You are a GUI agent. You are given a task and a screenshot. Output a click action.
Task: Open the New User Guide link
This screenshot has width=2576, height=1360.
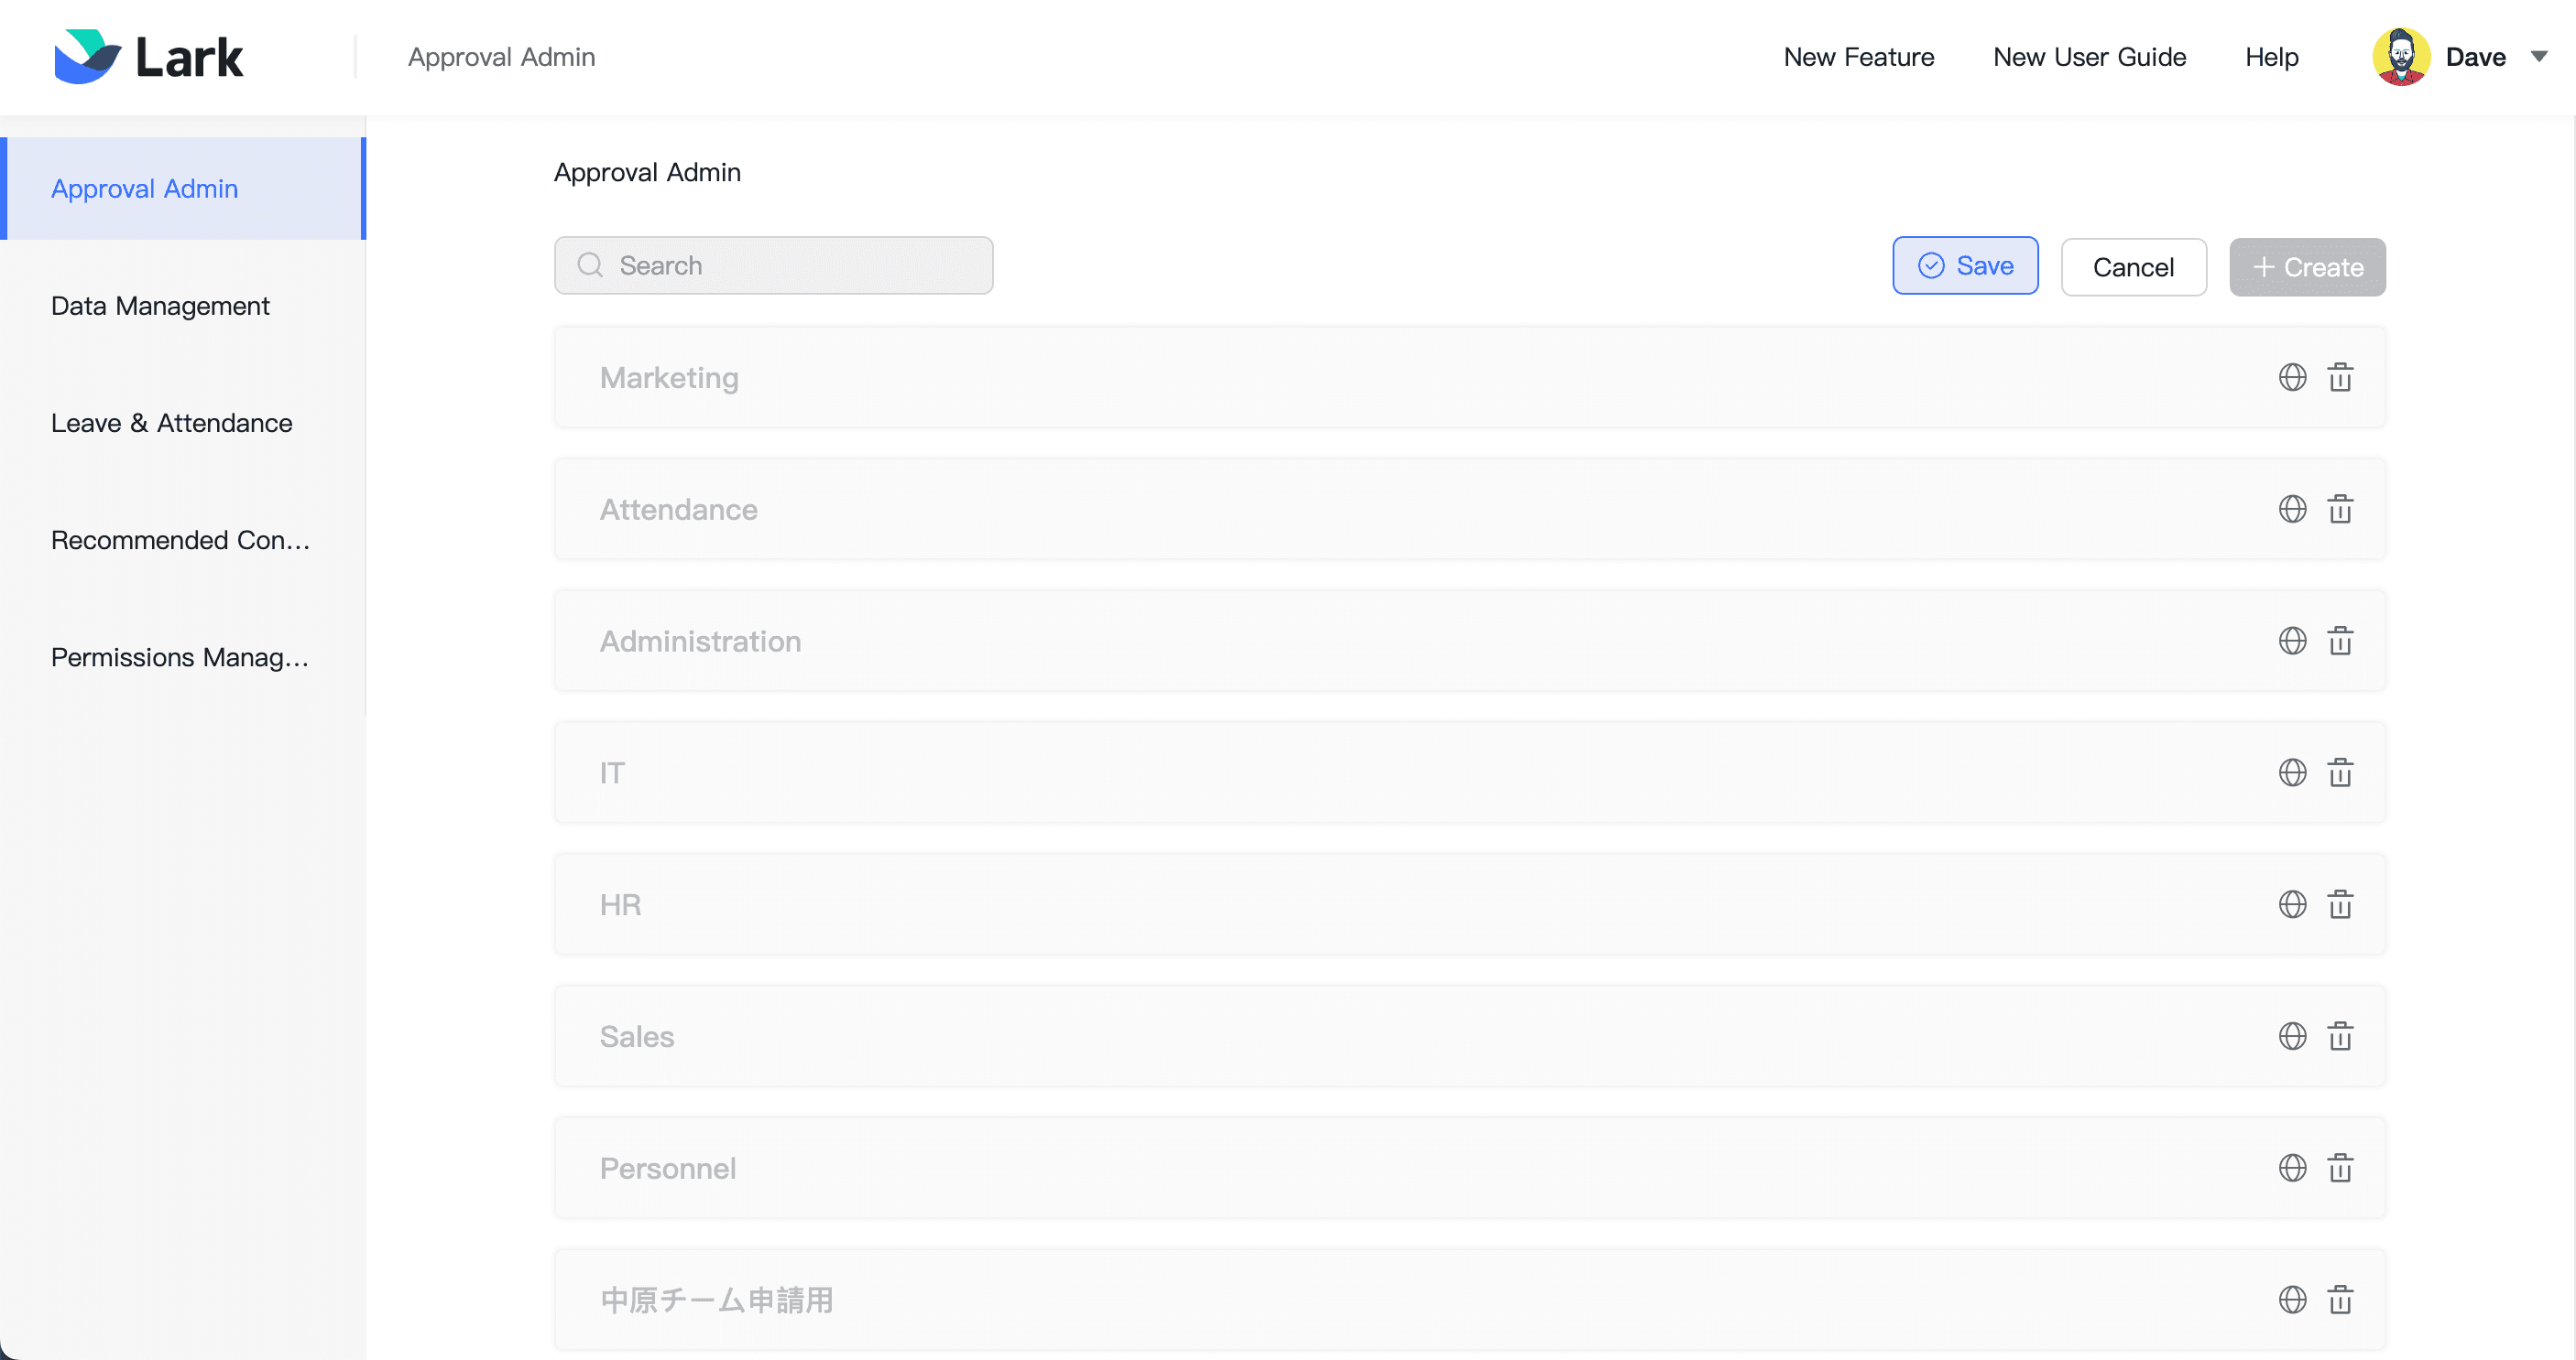(x=2089, y=57)
